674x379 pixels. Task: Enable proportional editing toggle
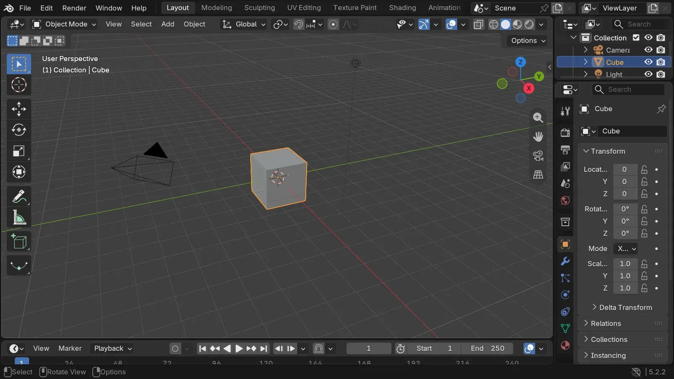pos(333,24)
